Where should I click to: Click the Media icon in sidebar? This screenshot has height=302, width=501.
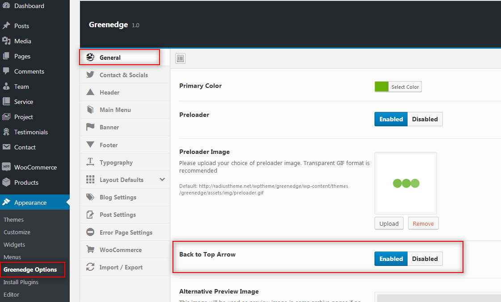coord(6,41)
